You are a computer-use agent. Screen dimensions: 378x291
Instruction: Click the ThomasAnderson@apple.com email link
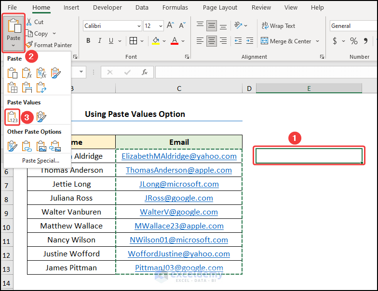(x=179, y=170)
